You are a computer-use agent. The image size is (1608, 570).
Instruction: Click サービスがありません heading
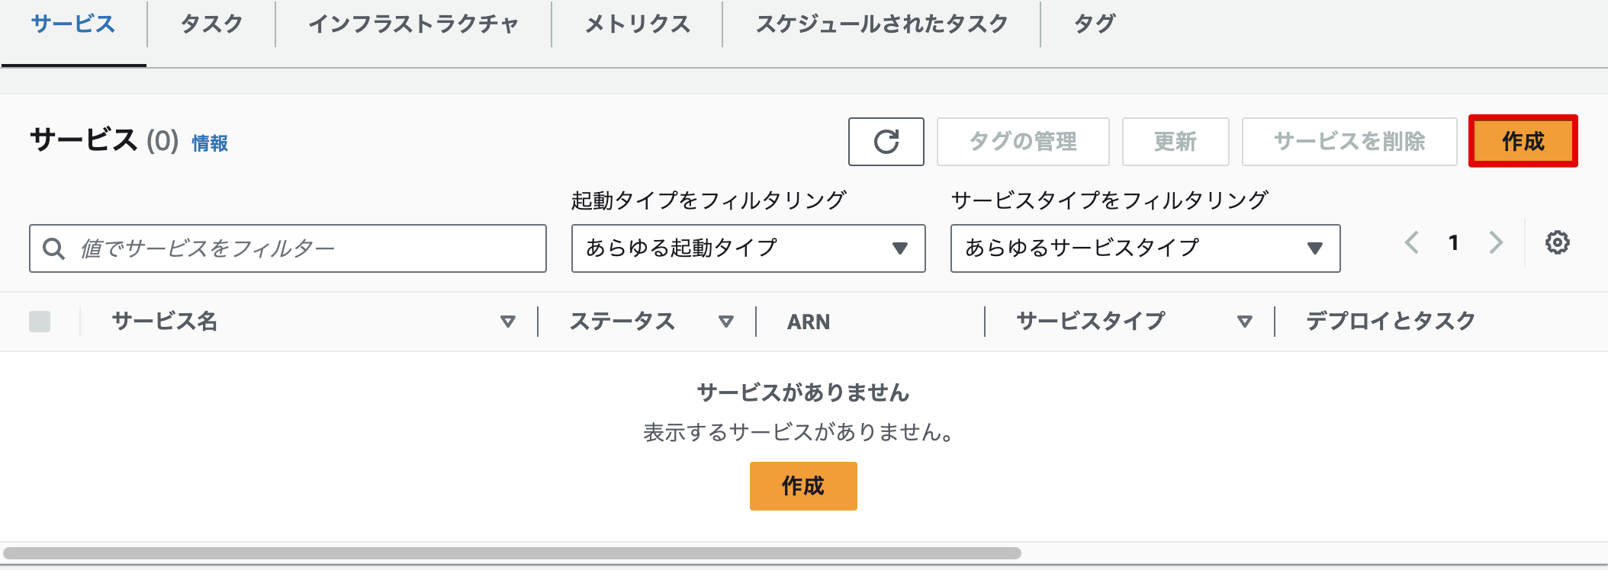click(x=803, y=393)
